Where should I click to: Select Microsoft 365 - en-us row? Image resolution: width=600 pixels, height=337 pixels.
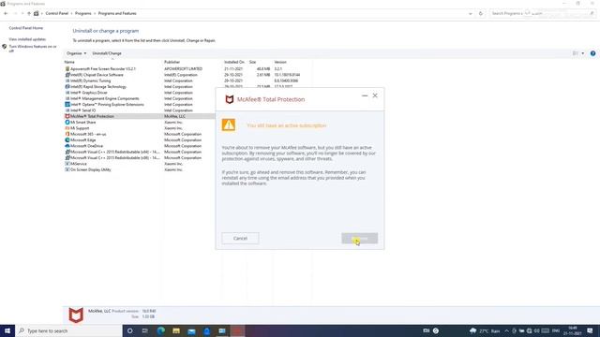click(x=140, y=134)
